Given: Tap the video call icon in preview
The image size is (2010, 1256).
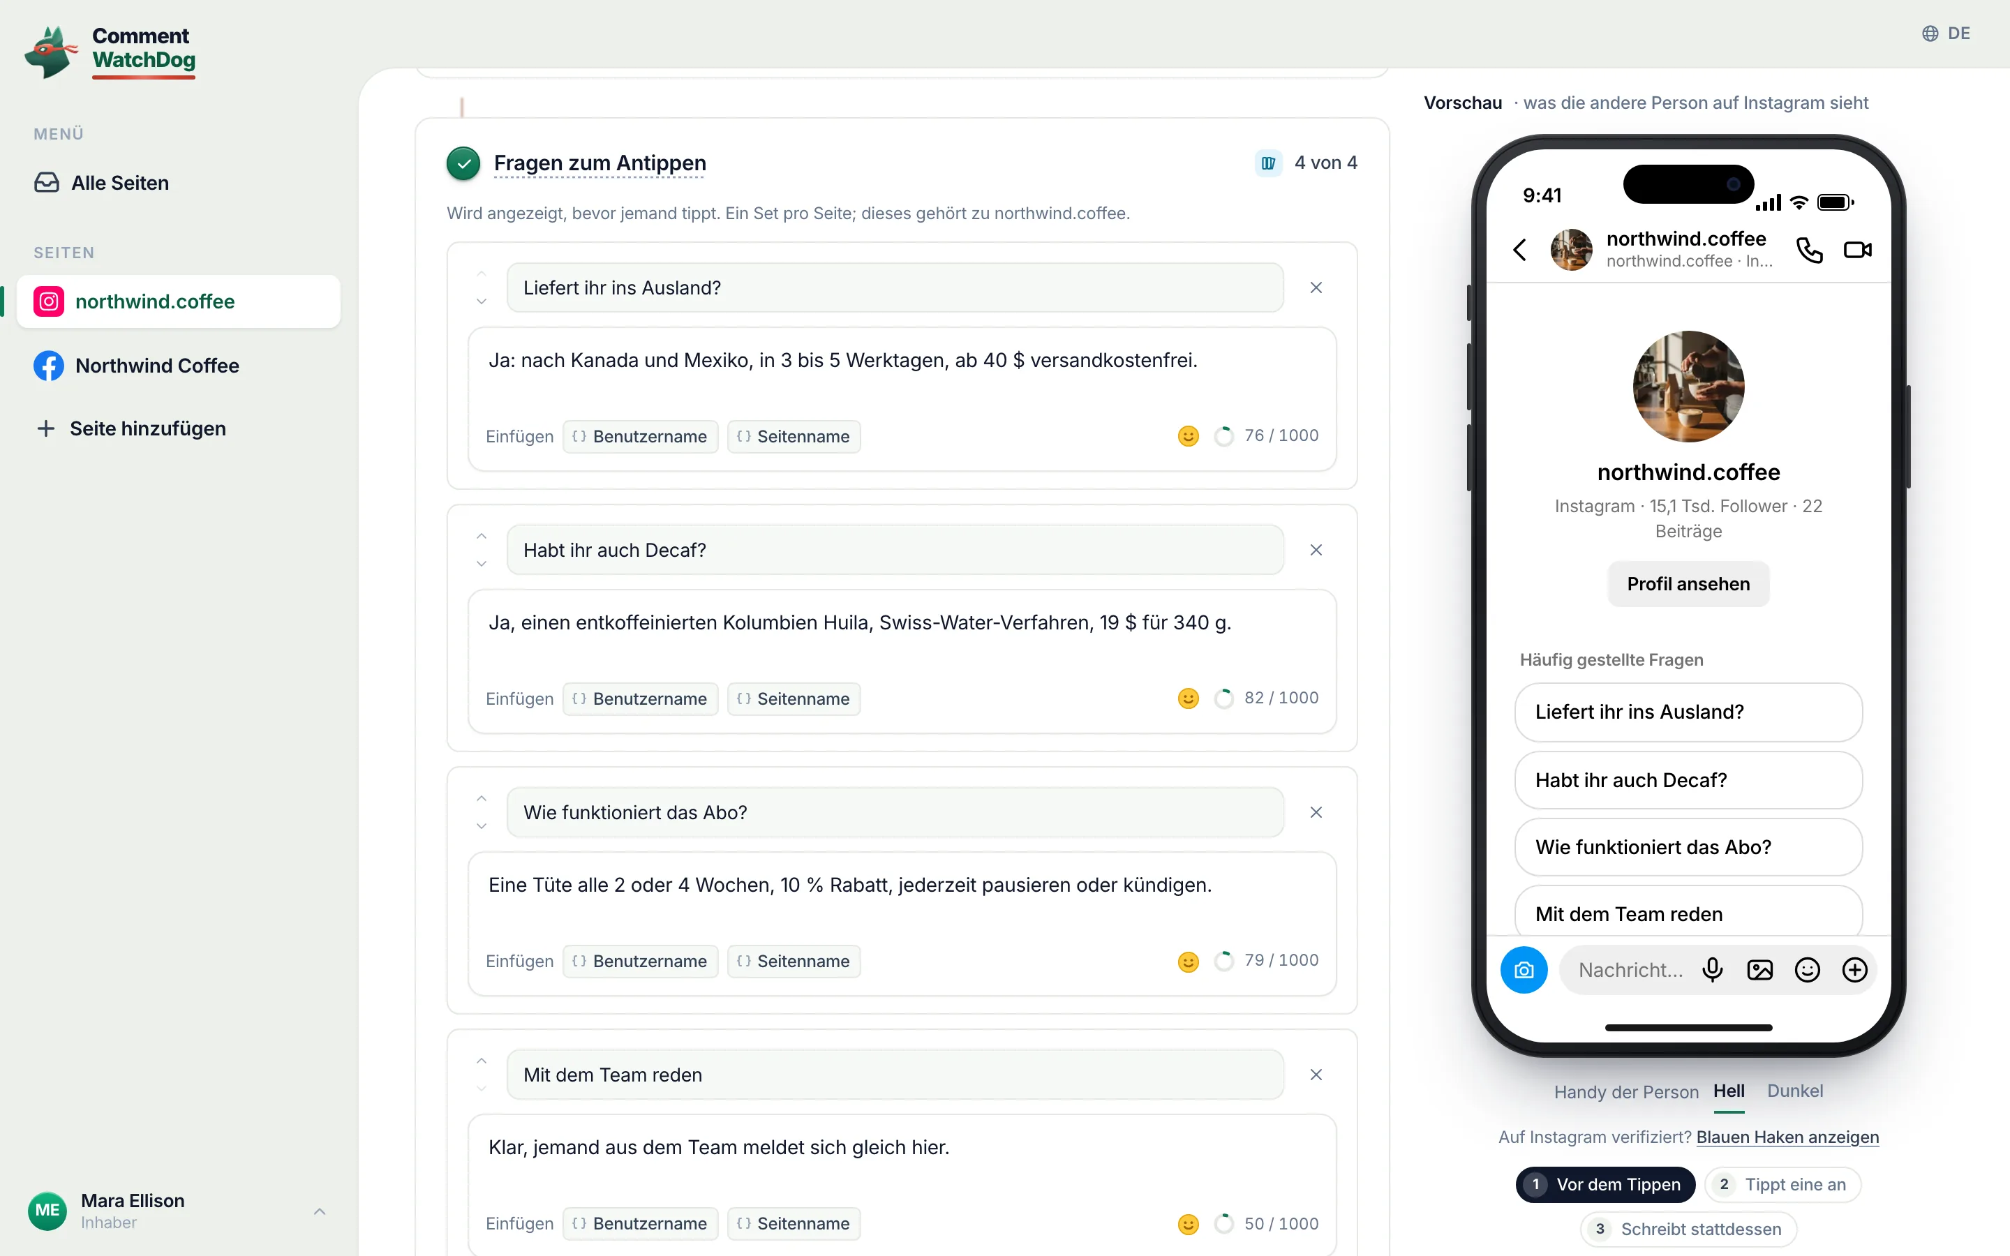Looking at the screenshot, I should pyautogui.click(x=1858, y=250).
